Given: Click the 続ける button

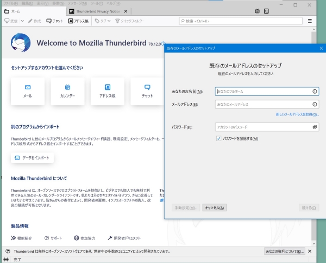Looking at the screenshot, I should tap(309, 208).
